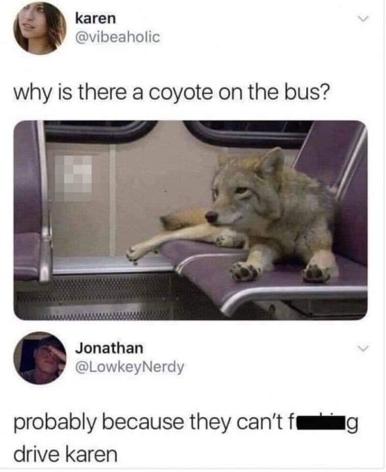Click the metal grab rail beside the seat

click(x=45, y=201)
